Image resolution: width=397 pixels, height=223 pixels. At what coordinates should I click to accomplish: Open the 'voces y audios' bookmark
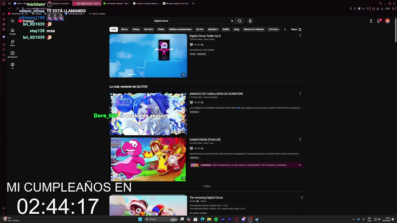click(97, 14)
